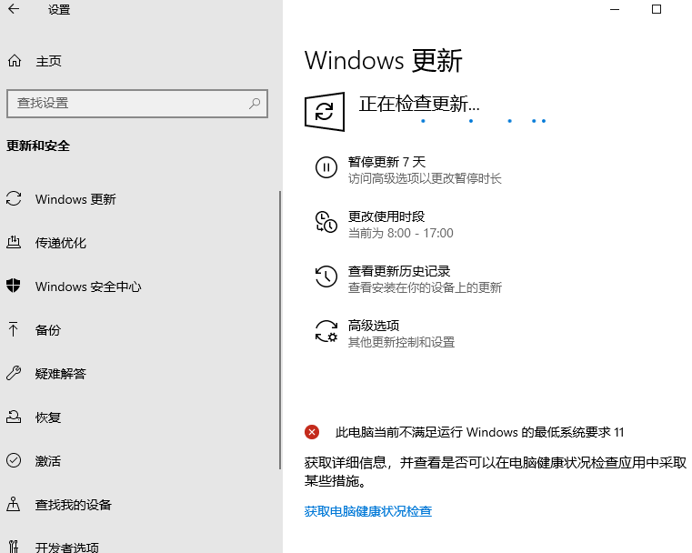The width and height of the screenshot is (692, 553).
Task: Minimize the Settings window
Action: pos(615,9)
